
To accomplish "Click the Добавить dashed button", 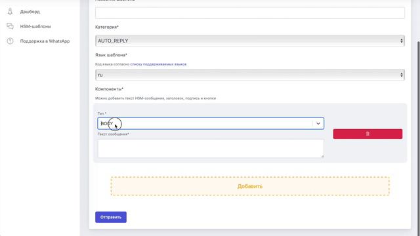I will (250, 186).
